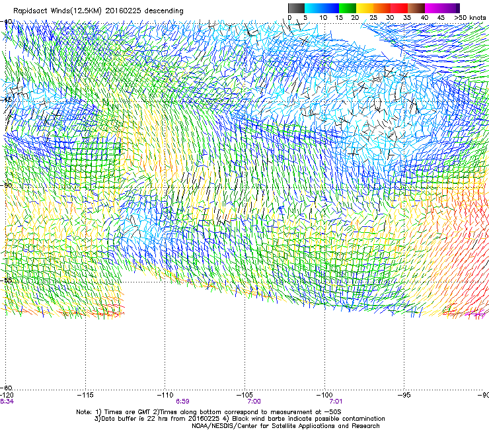
Task: Pick the red 30-35 knots legend swatch
Action: 399,8
